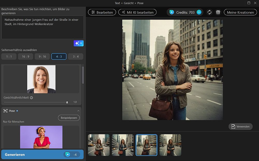Click the left panel vertical scrollbar
The width and height of the screenshot is (259, 161).
pos(83,75)
